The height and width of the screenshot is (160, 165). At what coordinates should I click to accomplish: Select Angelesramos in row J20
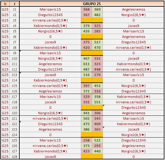click(x=134, y=113)
